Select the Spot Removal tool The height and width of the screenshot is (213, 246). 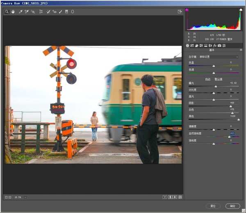[48, 11]
